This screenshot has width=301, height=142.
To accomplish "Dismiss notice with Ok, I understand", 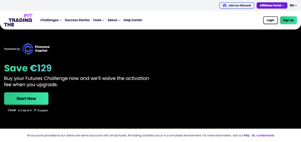I will 262,136.
